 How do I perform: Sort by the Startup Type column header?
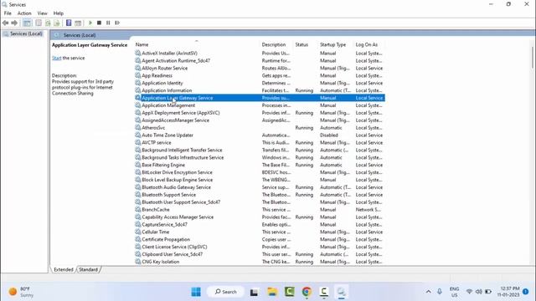pos(333,44)
